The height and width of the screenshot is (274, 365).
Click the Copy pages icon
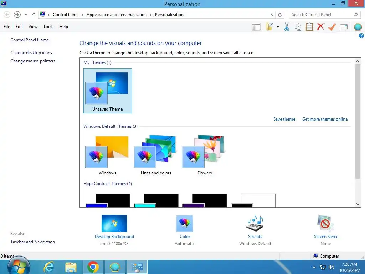(x=298, y=27)
